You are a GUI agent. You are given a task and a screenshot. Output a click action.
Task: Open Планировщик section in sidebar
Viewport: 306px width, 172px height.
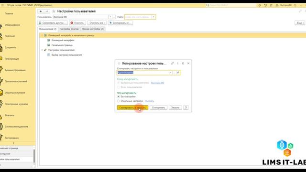pos(12,59)
